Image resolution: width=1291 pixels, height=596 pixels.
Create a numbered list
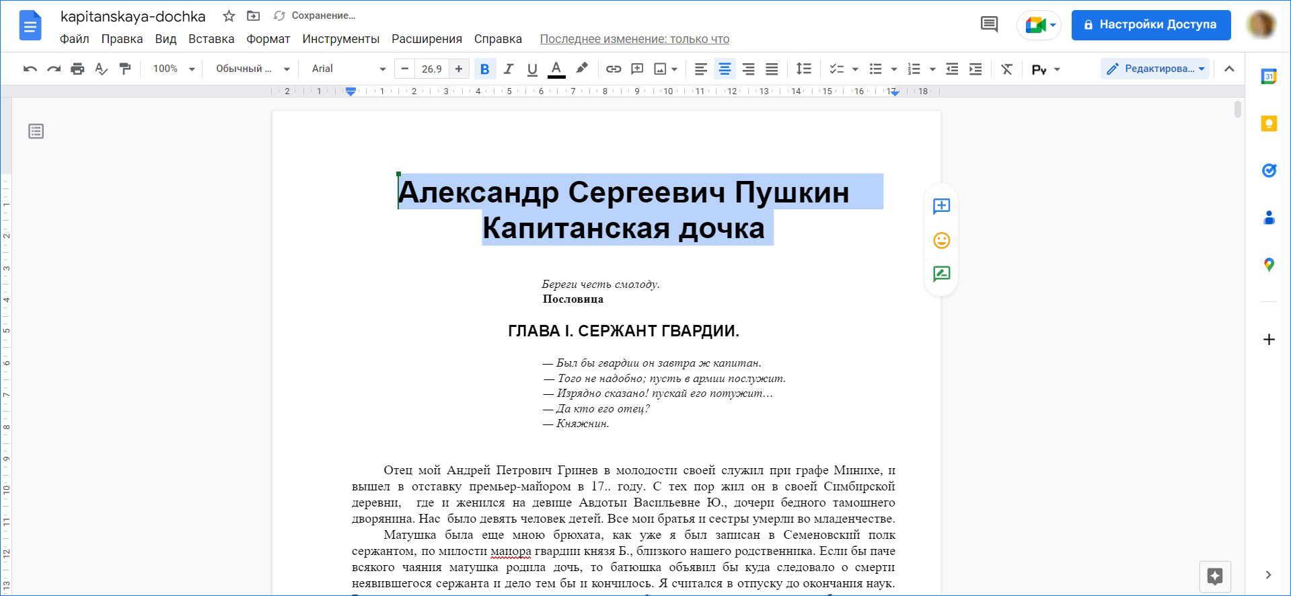pos(914,69)
